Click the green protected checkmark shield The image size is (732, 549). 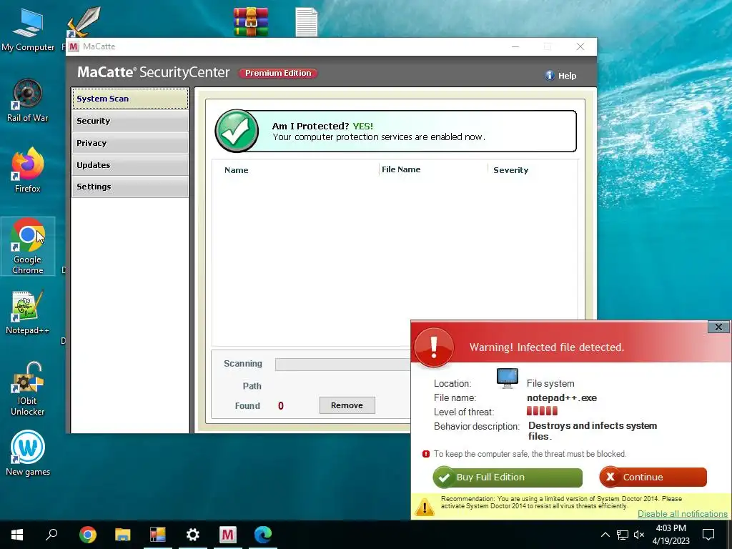click(x=237, y=132)
